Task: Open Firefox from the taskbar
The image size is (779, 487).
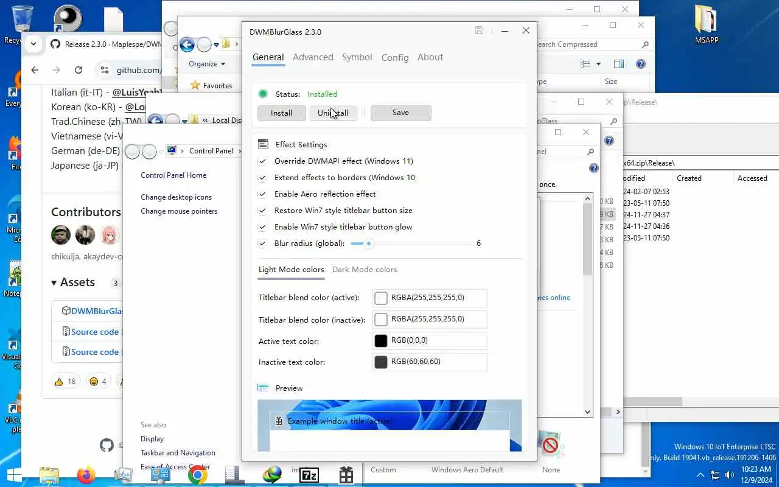Action: (86, 474)
